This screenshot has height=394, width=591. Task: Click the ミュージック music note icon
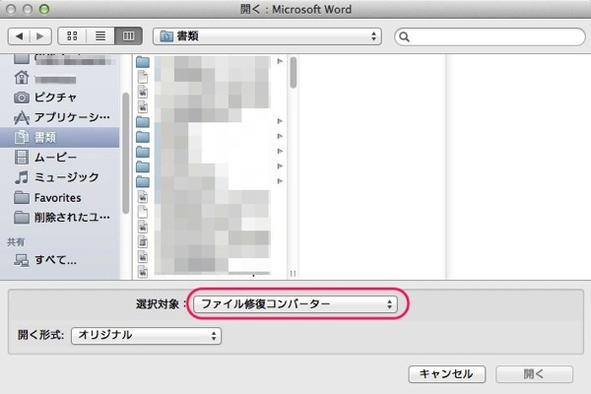[x=22, y=177]
